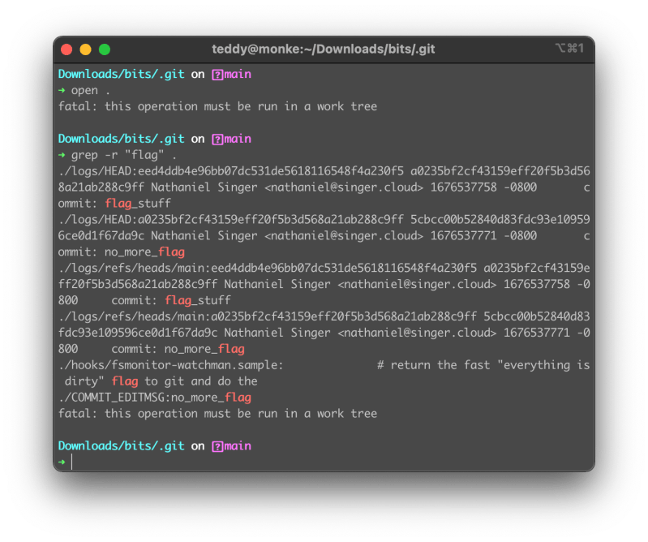648x542 pixels.
Task: Click the green arrow before grep command
Action: point(62,155)
